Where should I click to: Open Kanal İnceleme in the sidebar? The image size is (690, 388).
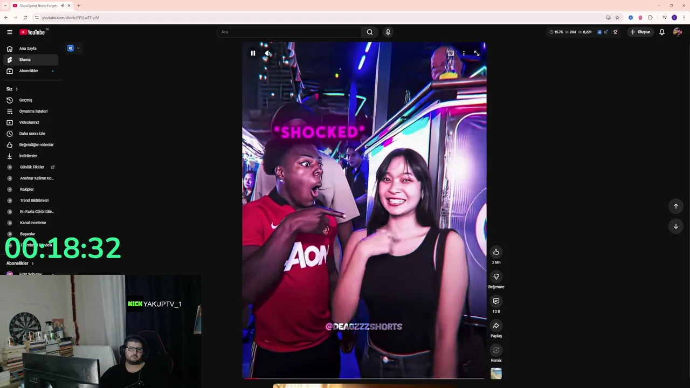[30, 223]
